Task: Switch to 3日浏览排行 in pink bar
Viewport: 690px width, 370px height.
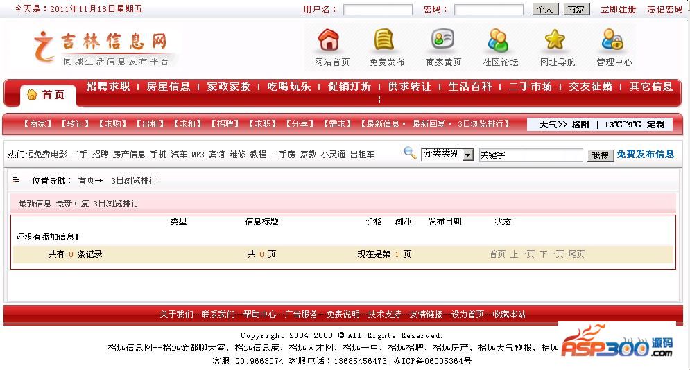Action: [117, 204]
